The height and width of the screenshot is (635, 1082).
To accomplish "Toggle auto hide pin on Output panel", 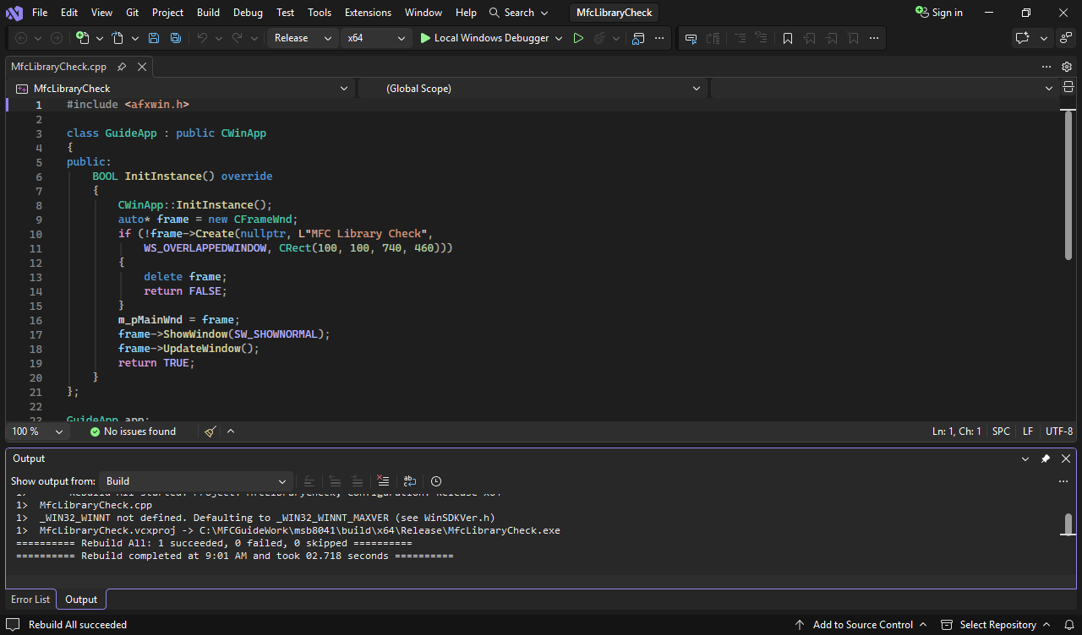I will (x=1046, y=459).
